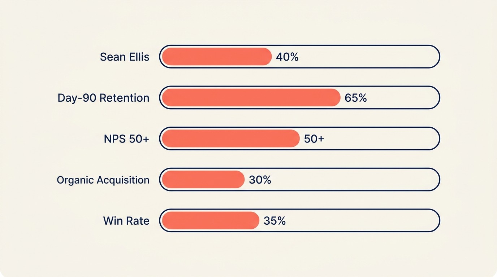Click the Sean Ellis row label

pos(125,57)
